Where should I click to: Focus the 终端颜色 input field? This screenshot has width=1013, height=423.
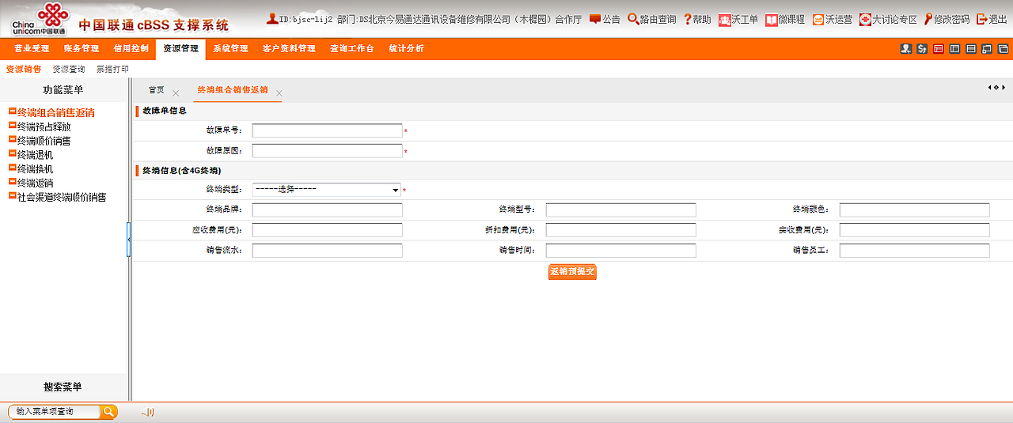click(914, 210)
